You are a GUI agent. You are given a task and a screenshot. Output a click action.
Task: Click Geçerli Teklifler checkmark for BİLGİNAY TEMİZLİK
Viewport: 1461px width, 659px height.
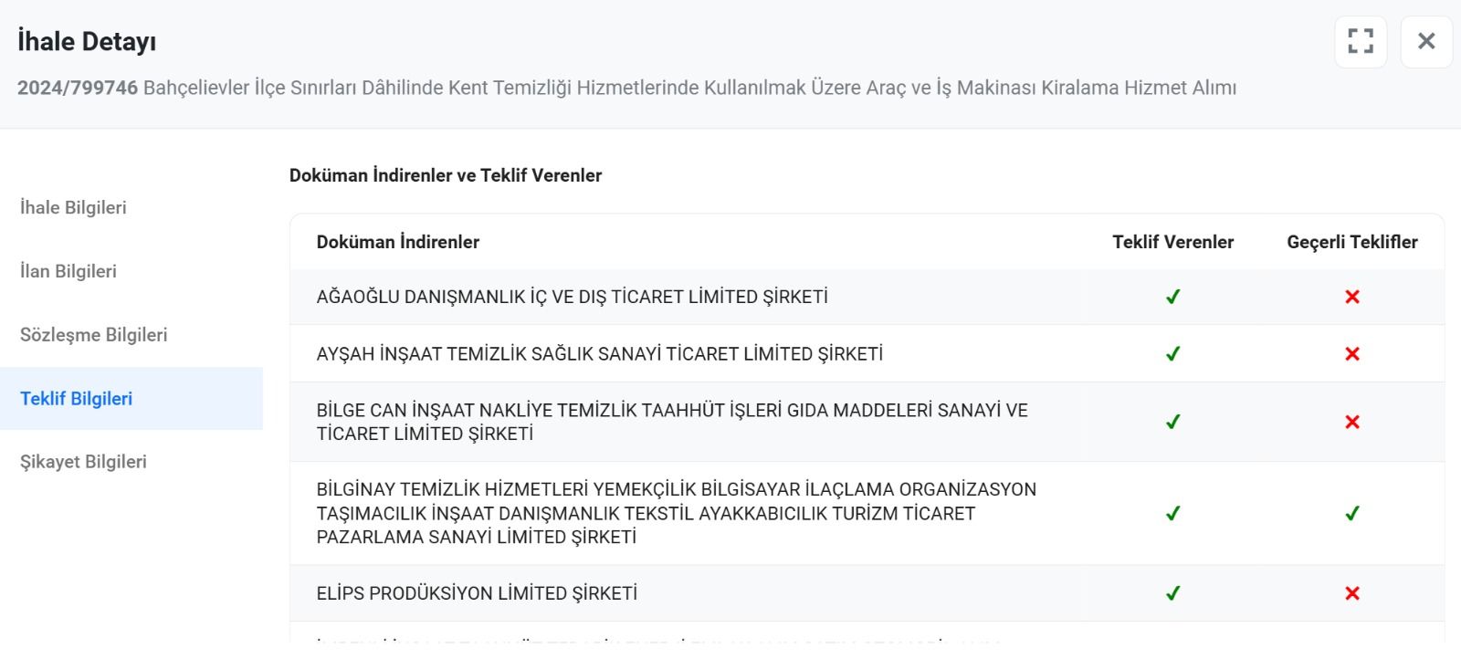(x=1351, y=513)
